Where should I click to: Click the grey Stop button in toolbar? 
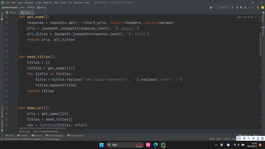click(252, 7)
